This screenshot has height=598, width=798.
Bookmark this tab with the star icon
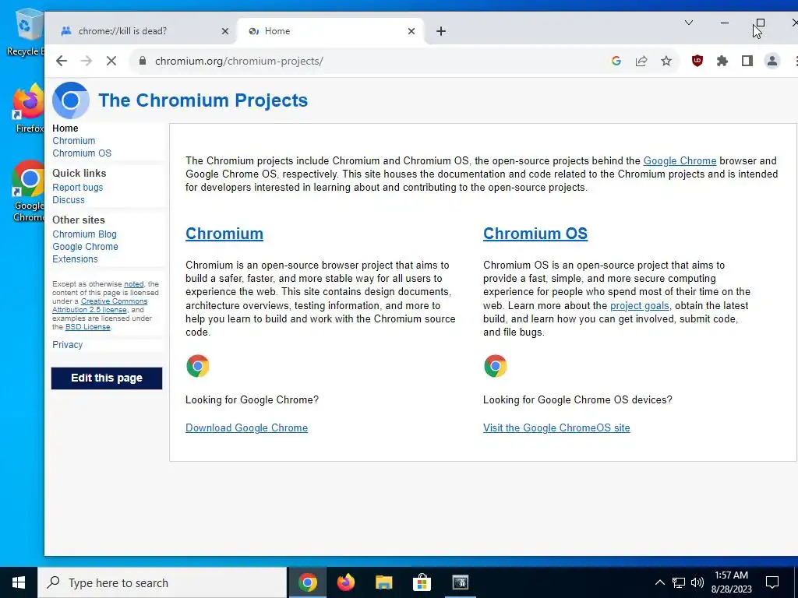[666, 61]
